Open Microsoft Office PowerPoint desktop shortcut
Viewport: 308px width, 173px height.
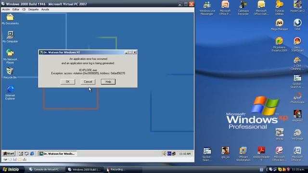point(225,8)
